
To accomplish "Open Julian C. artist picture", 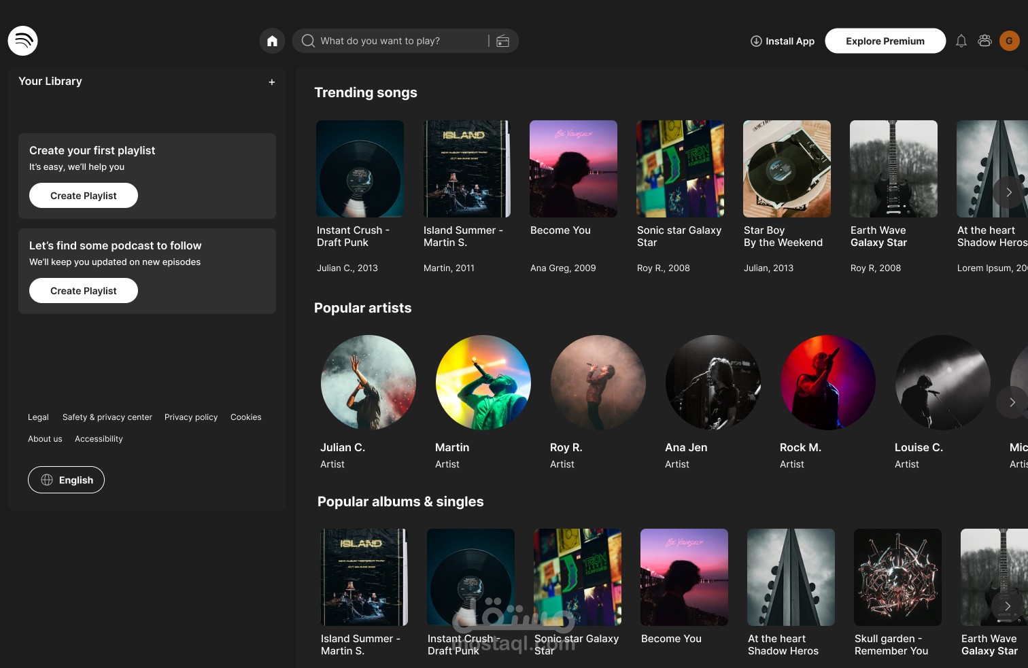I will [369, 383].
